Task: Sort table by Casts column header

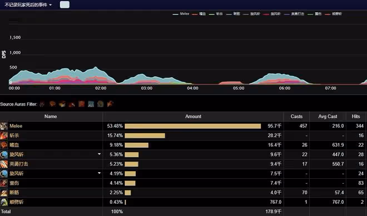Action: coord(296,117)
